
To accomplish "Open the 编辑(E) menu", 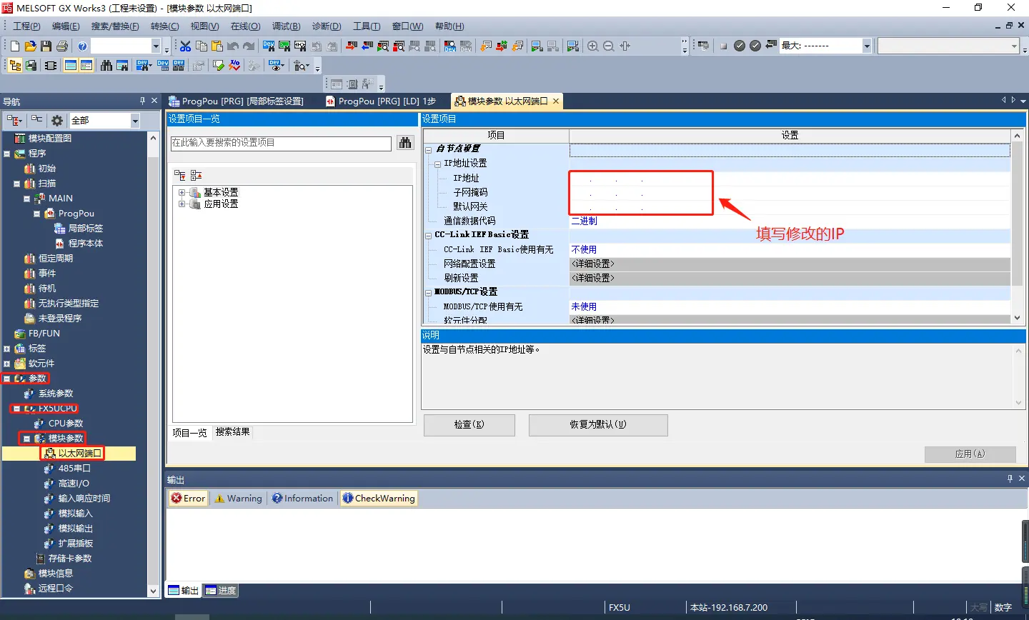I will click(x=66, y=26).
